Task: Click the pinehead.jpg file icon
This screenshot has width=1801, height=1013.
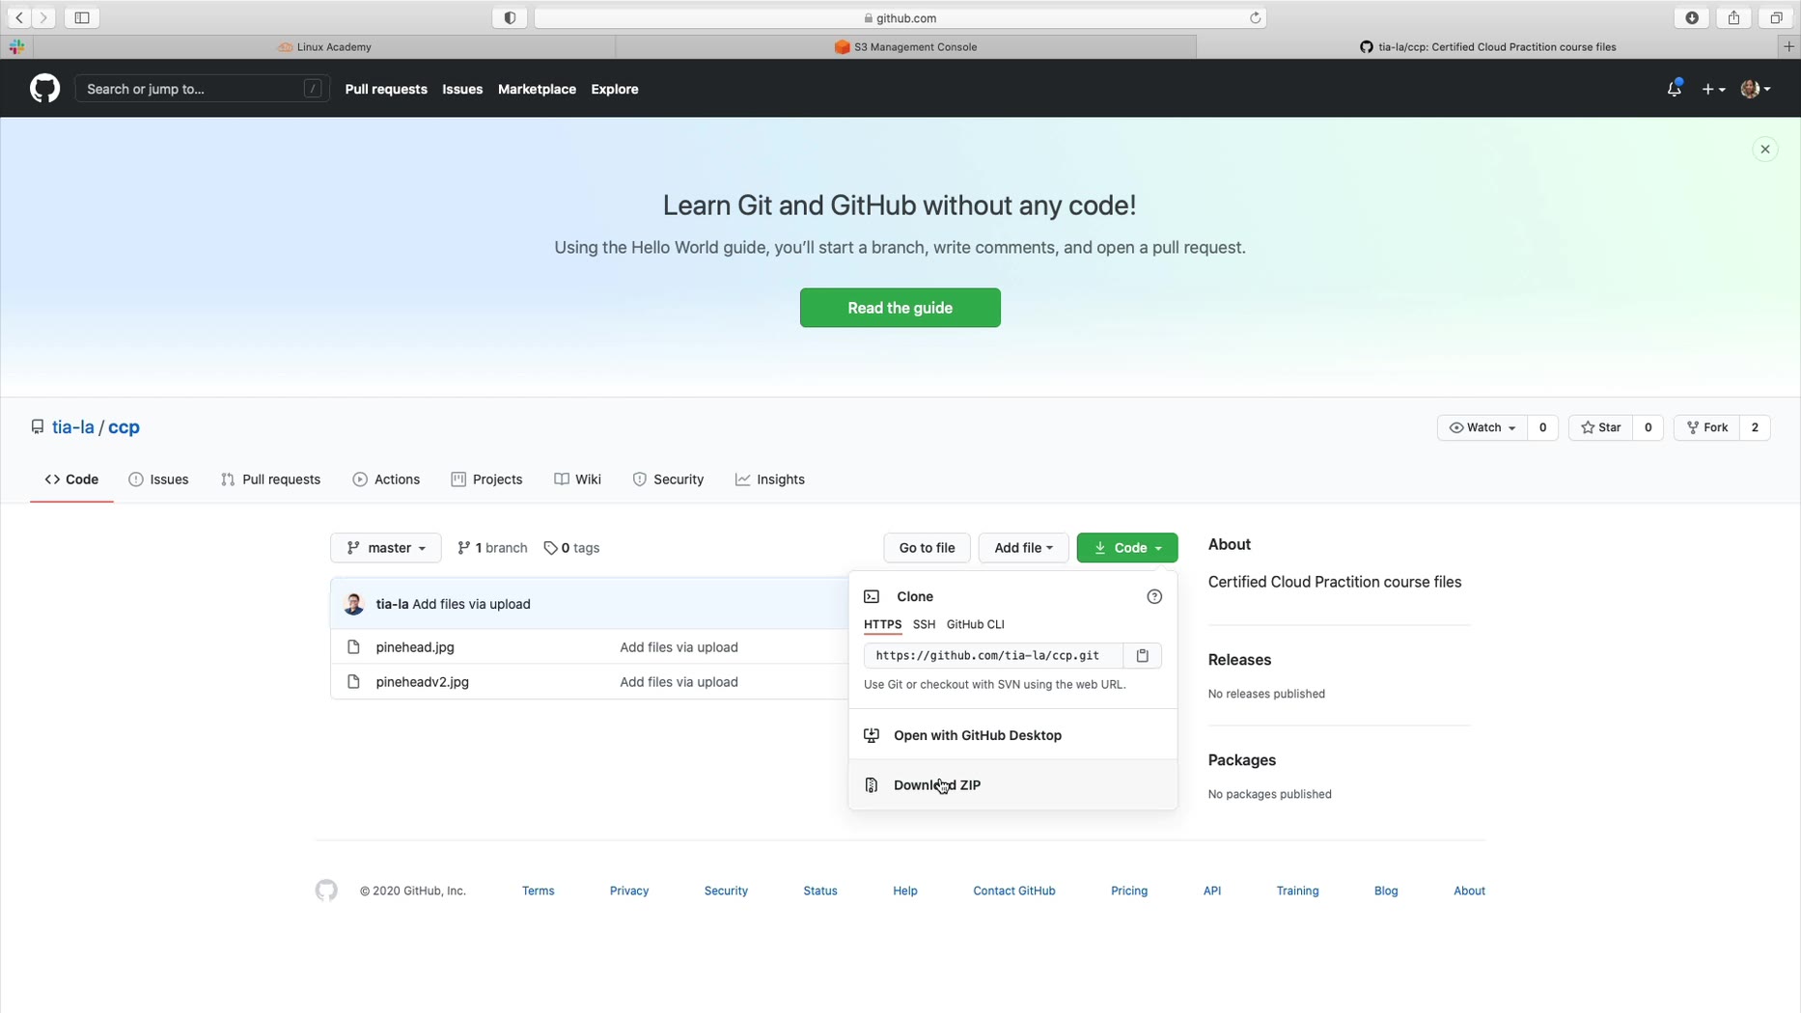Action: (353, 647)
